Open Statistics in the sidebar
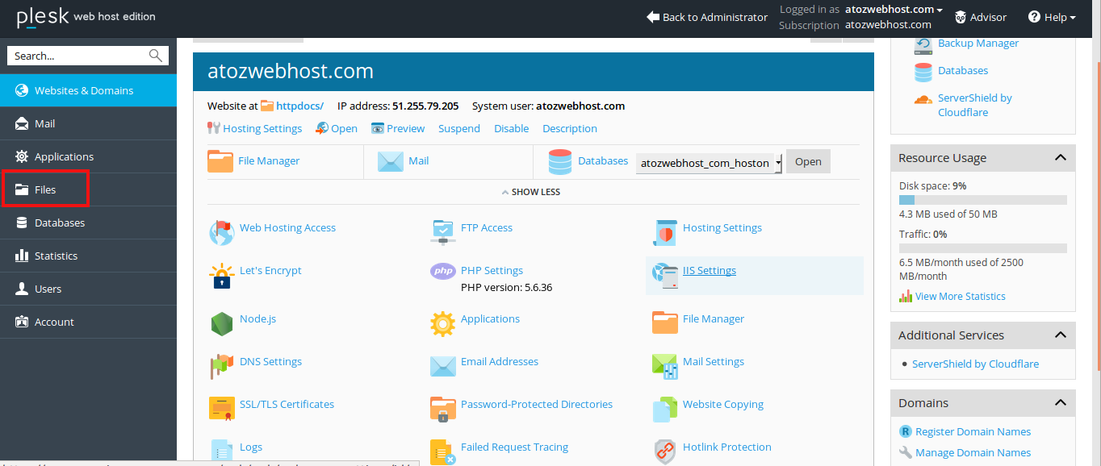 89,256
